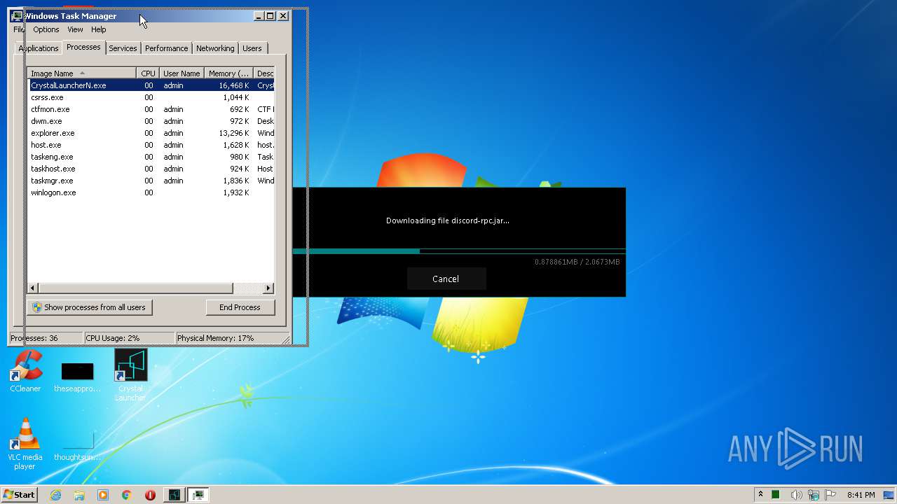The height and width of the screenshot is (504, 897).
Task: Click the process list horizontal scrollbar thumb
Action: (136, 288)
